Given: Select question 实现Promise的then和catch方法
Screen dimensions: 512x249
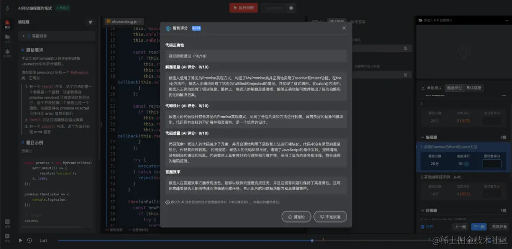Looking at the screenshot, I should click(449, 147).
